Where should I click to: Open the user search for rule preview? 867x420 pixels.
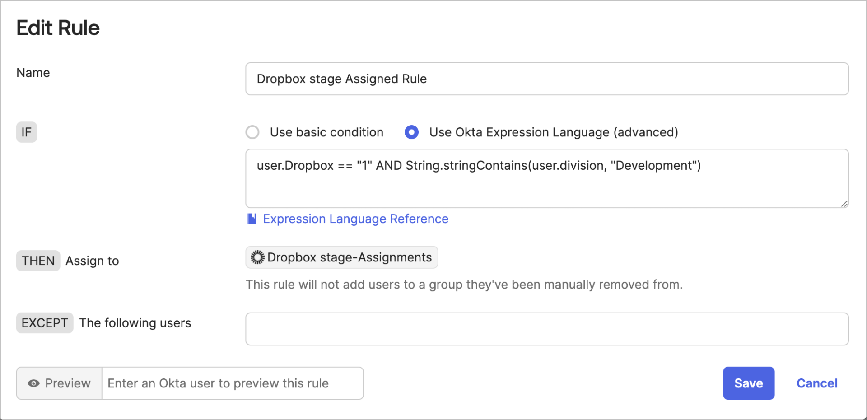point(233,383)
